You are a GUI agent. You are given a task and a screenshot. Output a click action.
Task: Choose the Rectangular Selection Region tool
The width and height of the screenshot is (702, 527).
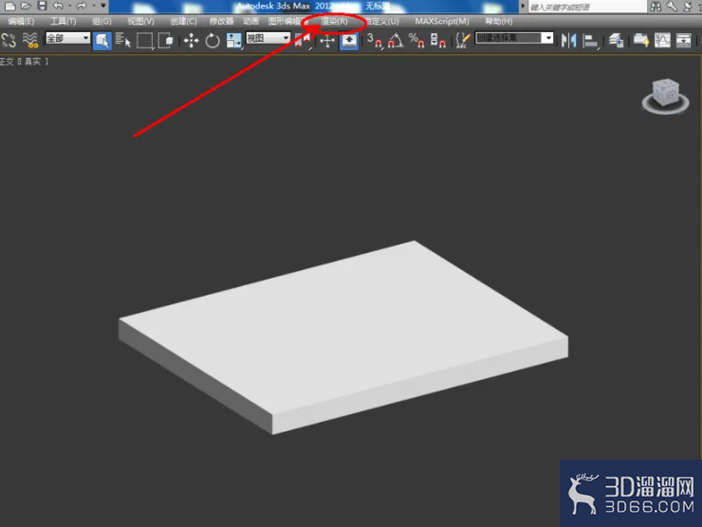pyautogui.click(x=144, y=41)
